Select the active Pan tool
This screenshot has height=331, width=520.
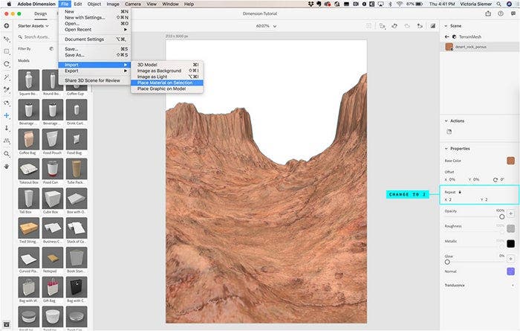tap(7, 115)
